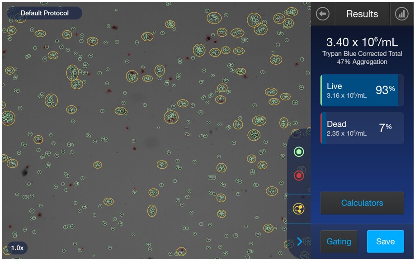Open the Gating settings

click(x=339, y=242)
